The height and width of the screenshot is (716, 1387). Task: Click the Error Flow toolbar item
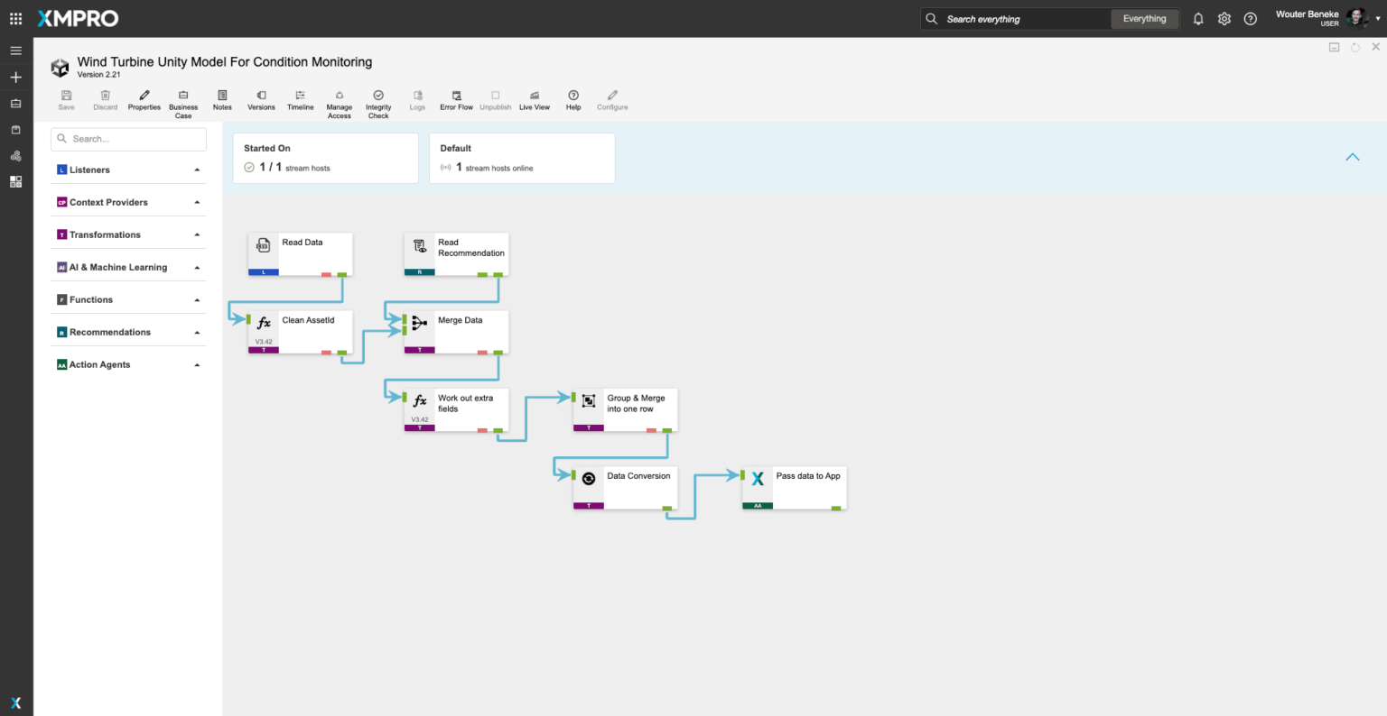(x=456, y=96)
